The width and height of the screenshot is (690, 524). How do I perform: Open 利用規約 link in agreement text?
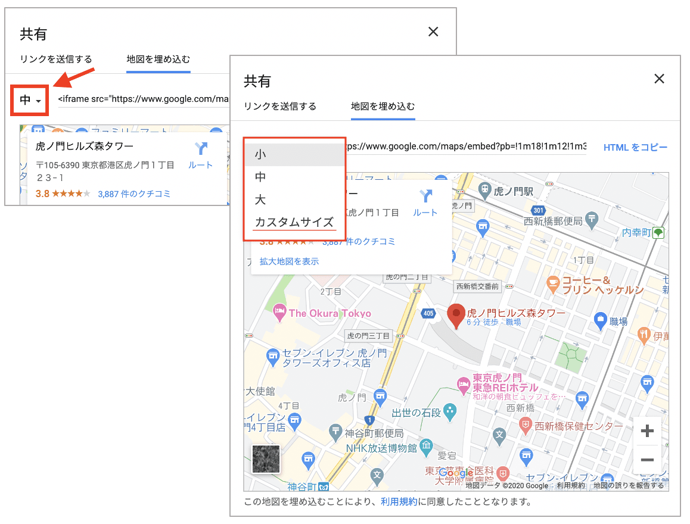399,501
